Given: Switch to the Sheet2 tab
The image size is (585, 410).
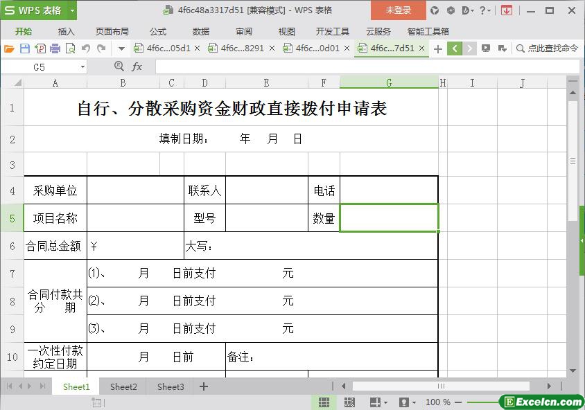Looking at the screenshot, I should click(123, 386).
